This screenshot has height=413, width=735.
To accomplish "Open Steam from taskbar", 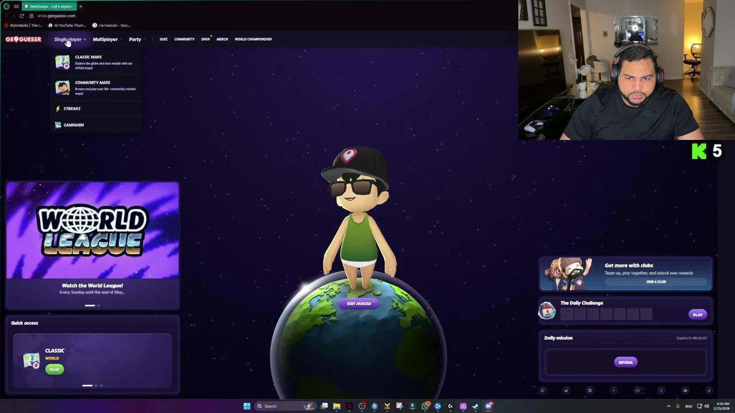I will (475, 406).
